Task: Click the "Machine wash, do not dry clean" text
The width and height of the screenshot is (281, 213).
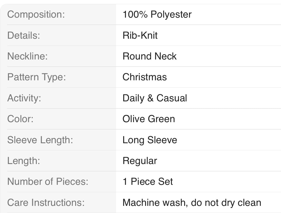Action: coord(192,202)
